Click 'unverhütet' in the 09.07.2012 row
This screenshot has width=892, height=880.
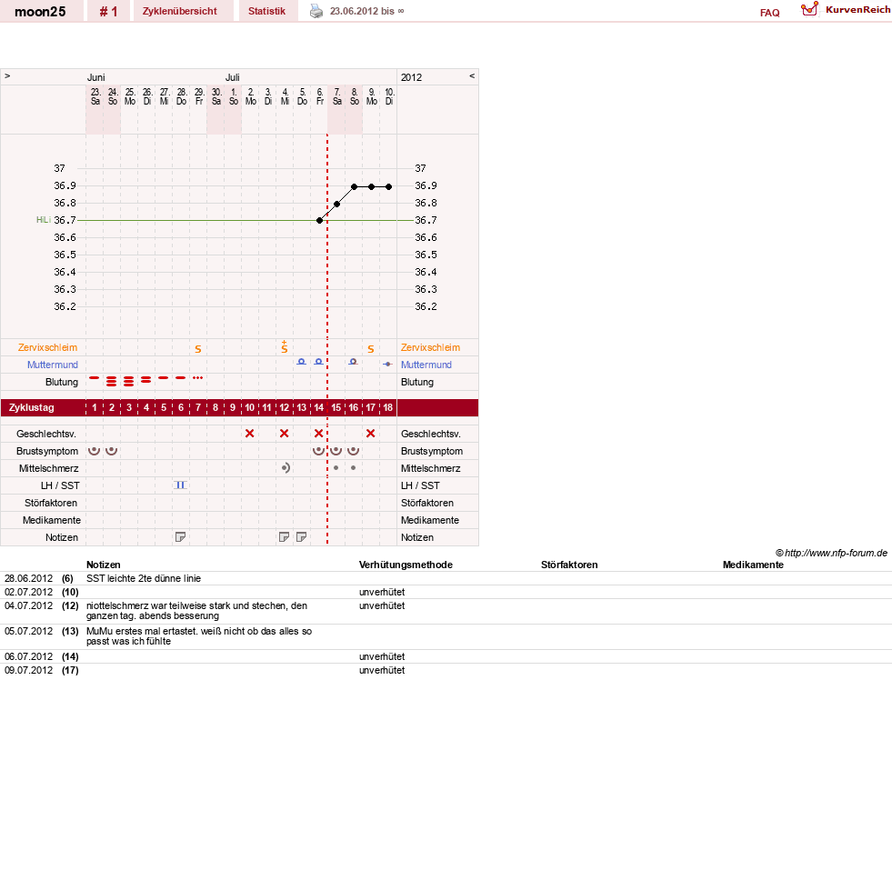point(382,670)
